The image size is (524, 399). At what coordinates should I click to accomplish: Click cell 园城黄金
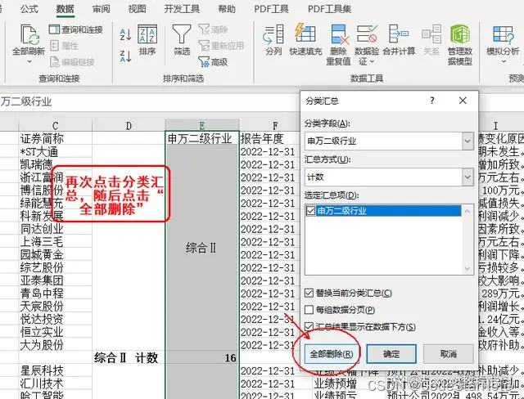point(55,255)
